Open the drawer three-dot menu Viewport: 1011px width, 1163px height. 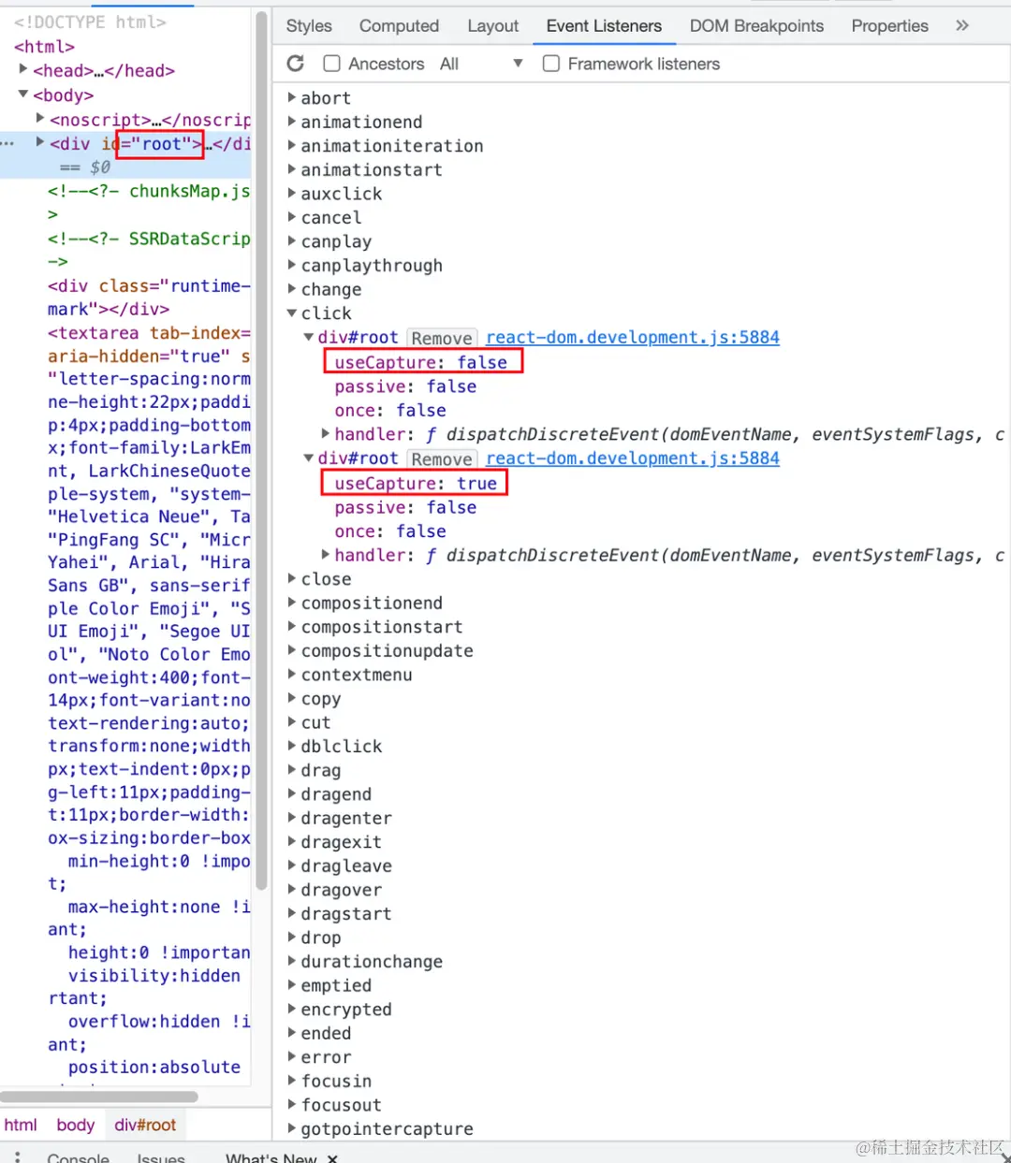[x=17, y=1156]
